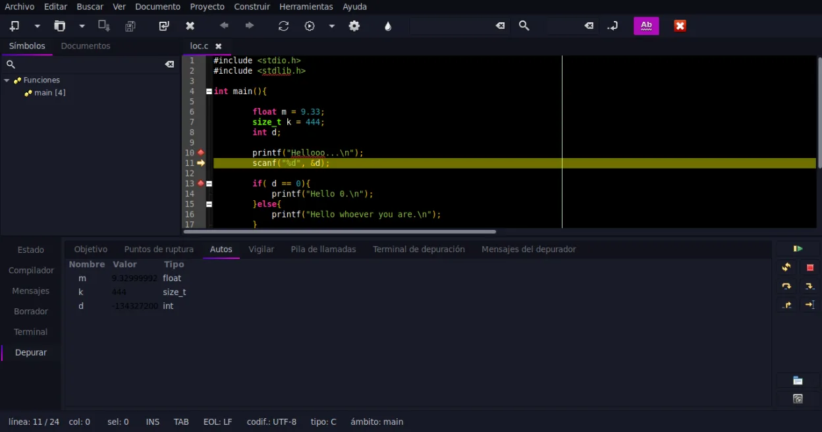Compile the file with circular-arrows icon
Image resolution: width=822 pixels, height=432 pixels.
pos(284,26)
